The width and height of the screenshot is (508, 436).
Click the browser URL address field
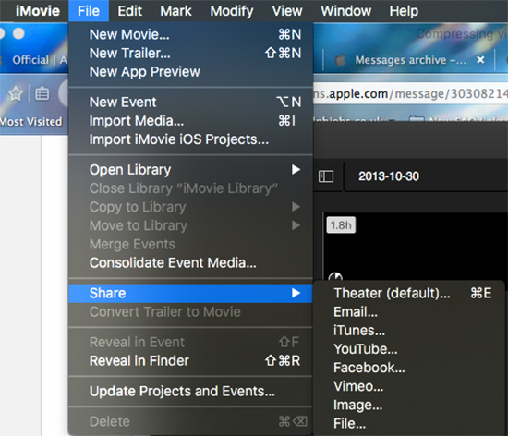(x=410, y=94)
